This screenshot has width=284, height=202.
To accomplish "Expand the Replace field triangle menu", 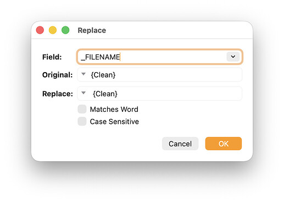I will coord(83,93).
